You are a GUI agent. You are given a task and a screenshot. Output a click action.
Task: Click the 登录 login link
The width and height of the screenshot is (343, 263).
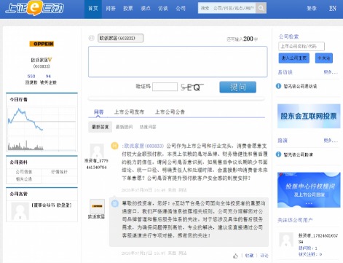click(312, 9)
